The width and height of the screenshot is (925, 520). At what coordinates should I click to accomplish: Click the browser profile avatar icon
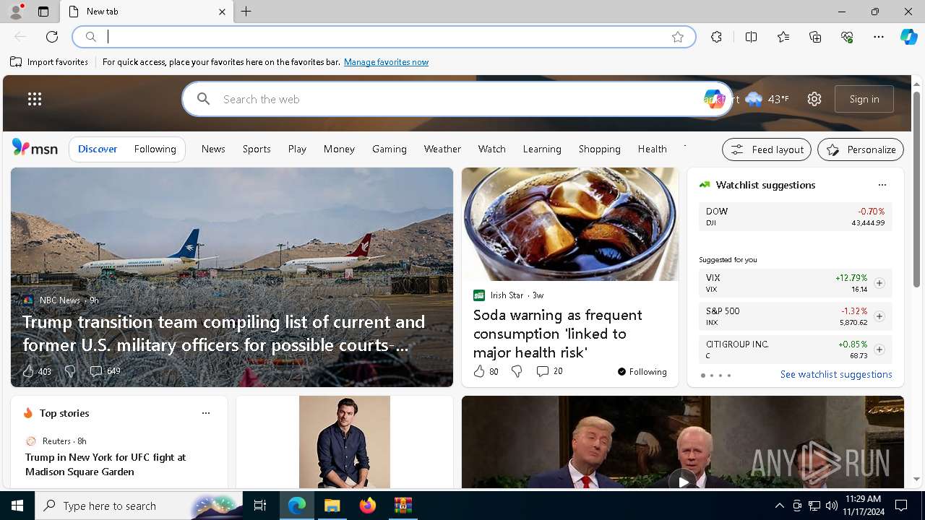(x=16, y=11)
